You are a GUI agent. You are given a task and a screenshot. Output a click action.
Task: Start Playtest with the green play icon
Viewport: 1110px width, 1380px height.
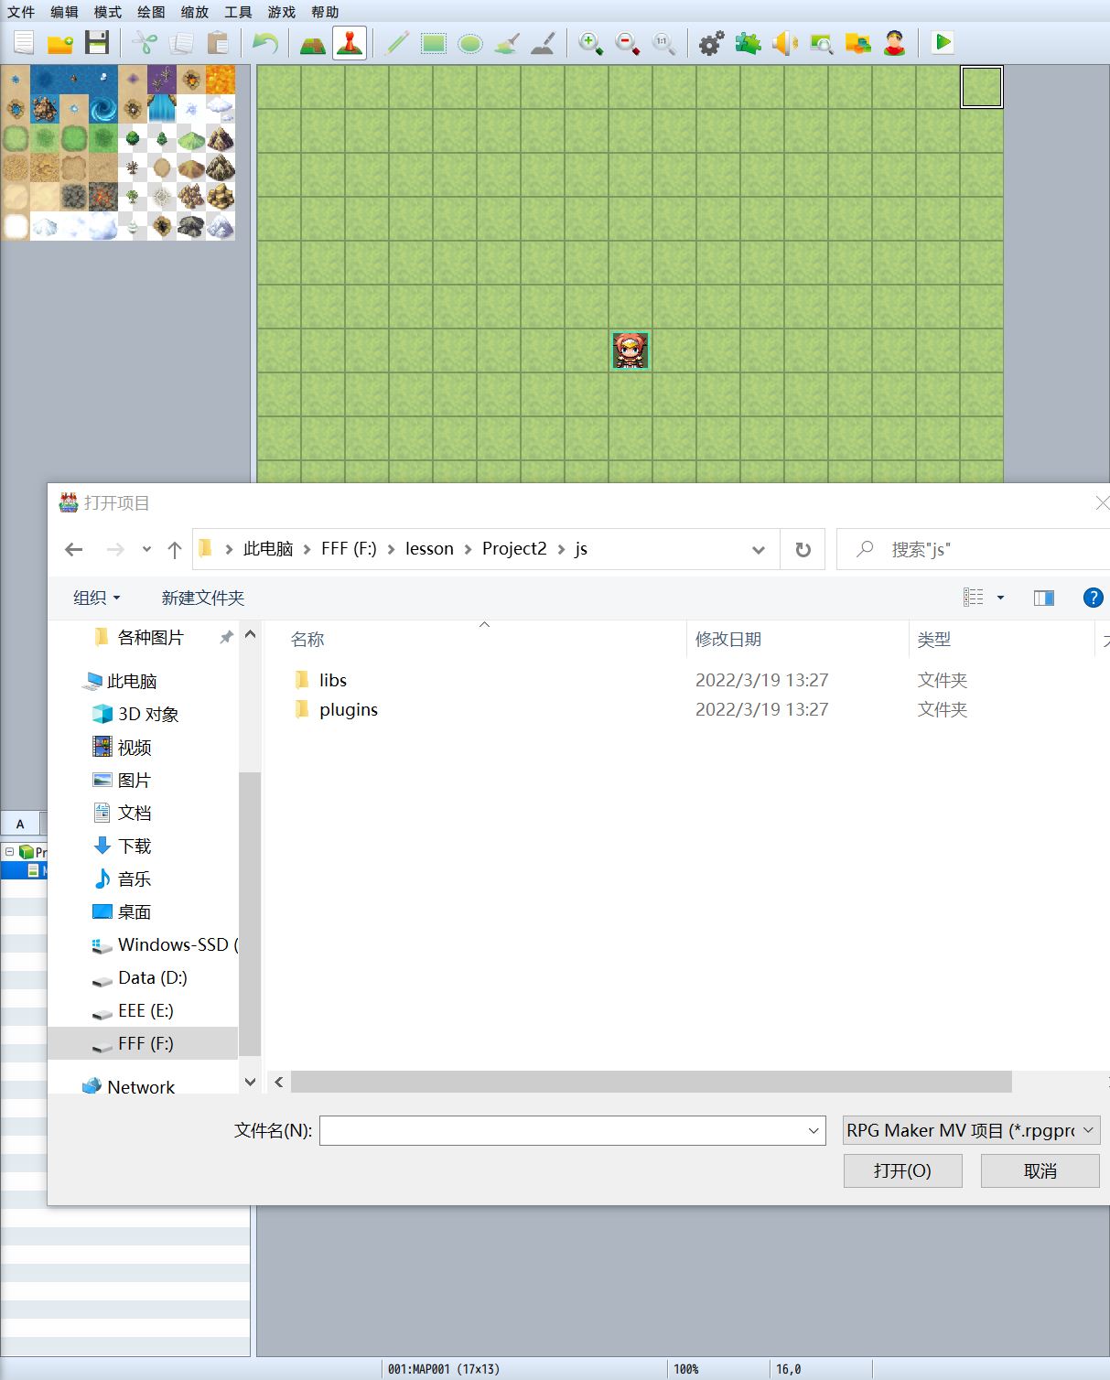coord(943,43)
